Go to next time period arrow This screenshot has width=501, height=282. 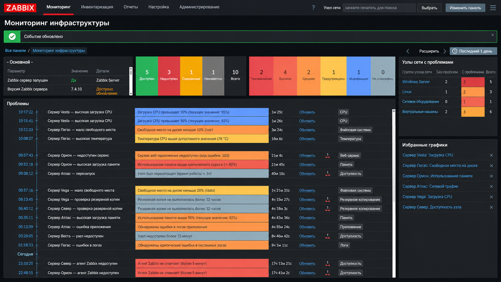coord(445,51)
